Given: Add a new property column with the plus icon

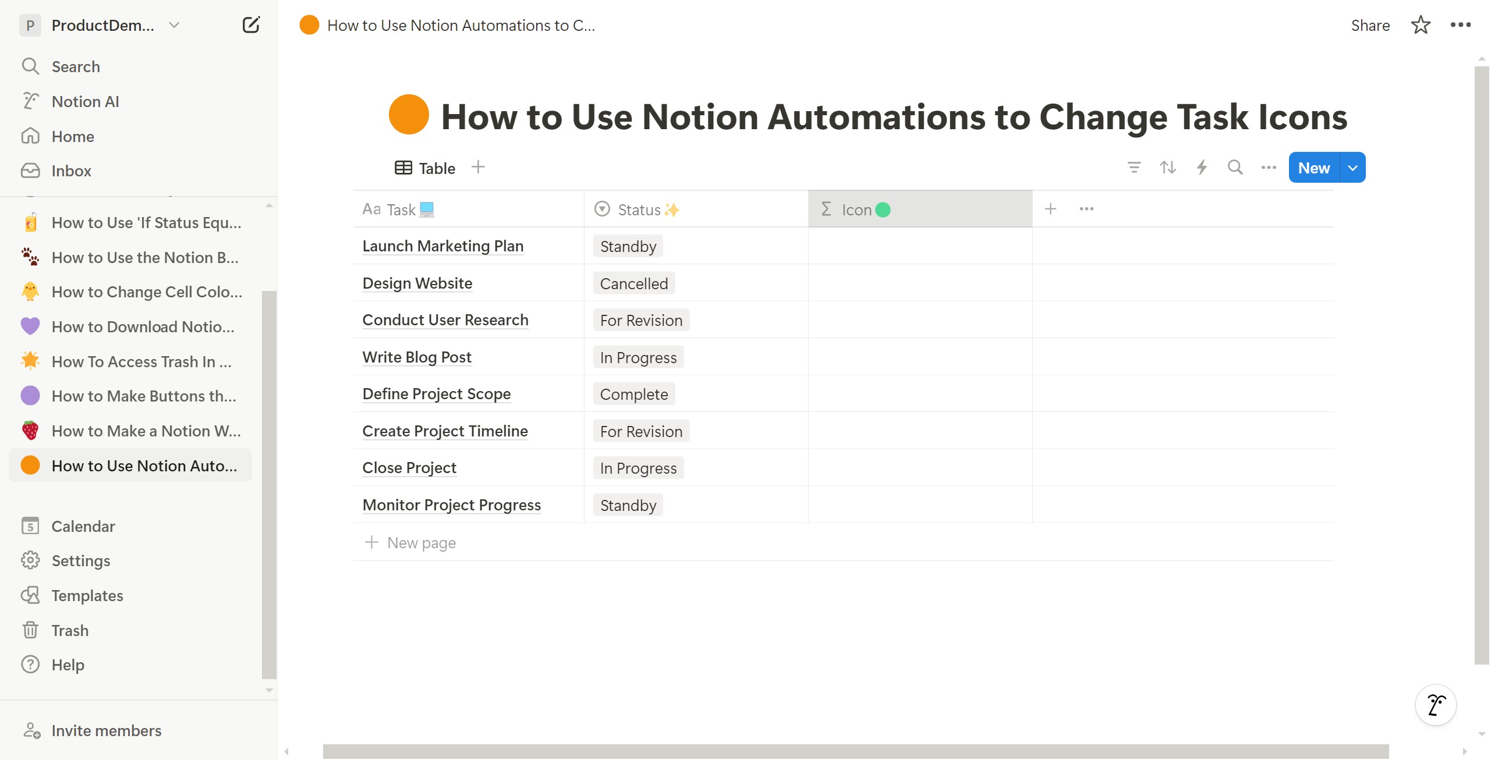Looking at the screenshot, I should [1051, 209].
